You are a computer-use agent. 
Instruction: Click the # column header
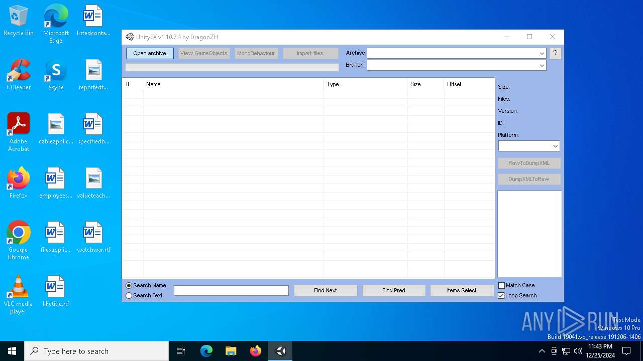coord(133,84)
